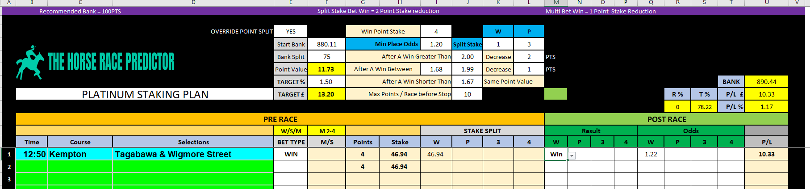Click the PLATINUM STAKING PLAN title cell
The image size is (810, 189).
coord(145,94)
